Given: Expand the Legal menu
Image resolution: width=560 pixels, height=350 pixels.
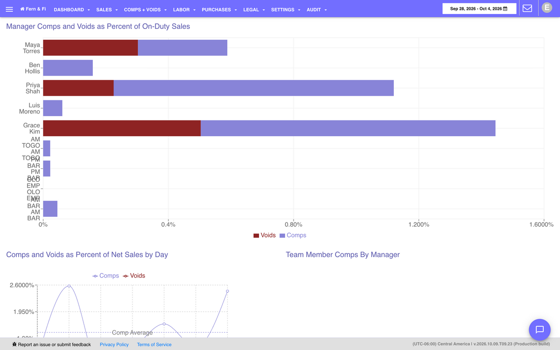Looking at the screenshot, I should coord(254,10).
